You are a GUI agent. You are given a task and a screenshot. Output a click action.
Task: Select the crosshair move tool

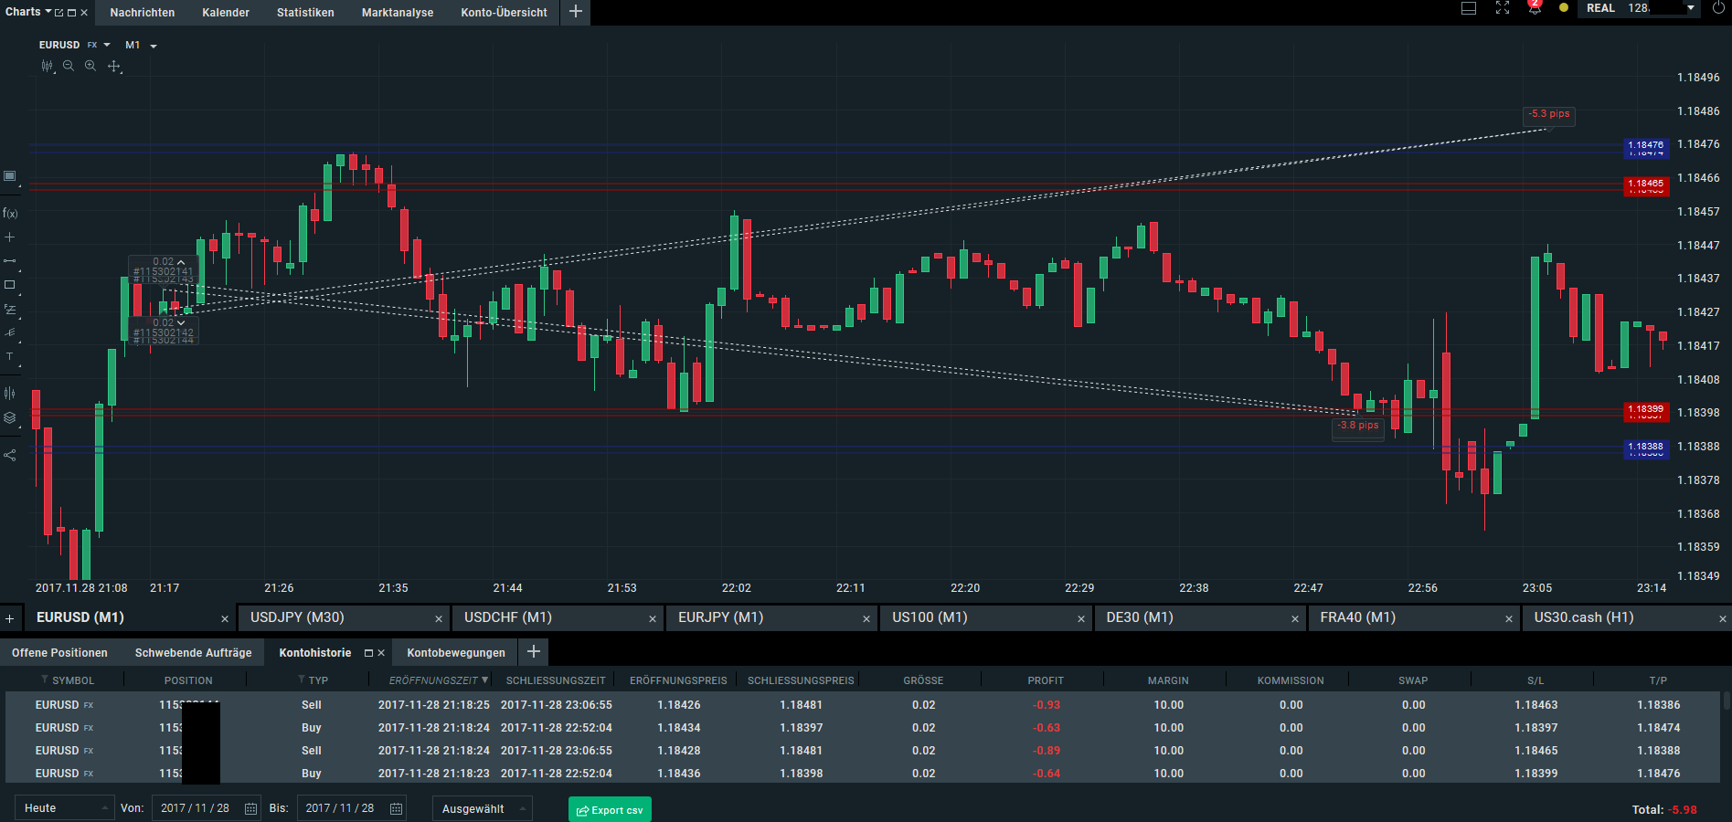tap(114, 66)
